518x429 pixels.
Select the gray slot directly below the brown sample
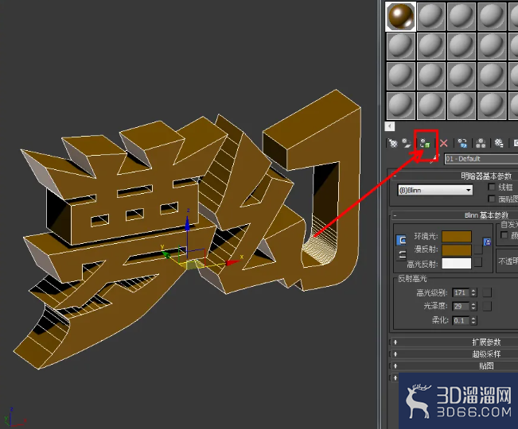click(x=401, y=46)
